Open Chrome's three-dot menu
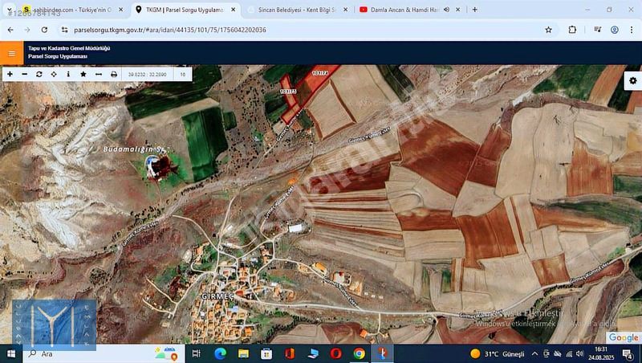 click(x=632, y=30)
